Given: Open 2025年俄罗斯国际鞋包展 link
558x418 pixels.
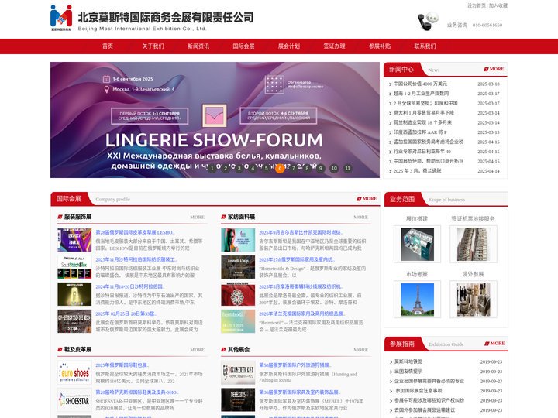Looking at the screenshot, I should (x=122, y=365).
